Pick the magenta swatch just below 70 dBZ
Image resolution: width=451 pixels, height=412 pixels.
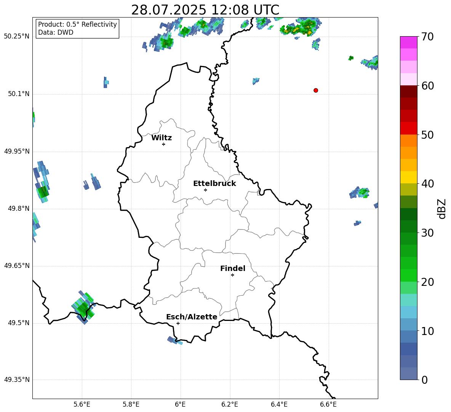(408, 43)
